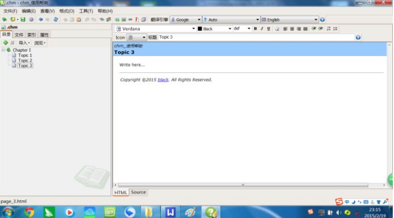The image size is (394, 218).
Task: Open the Google translation engine dropdown
Action: click(x=186, y=19)
